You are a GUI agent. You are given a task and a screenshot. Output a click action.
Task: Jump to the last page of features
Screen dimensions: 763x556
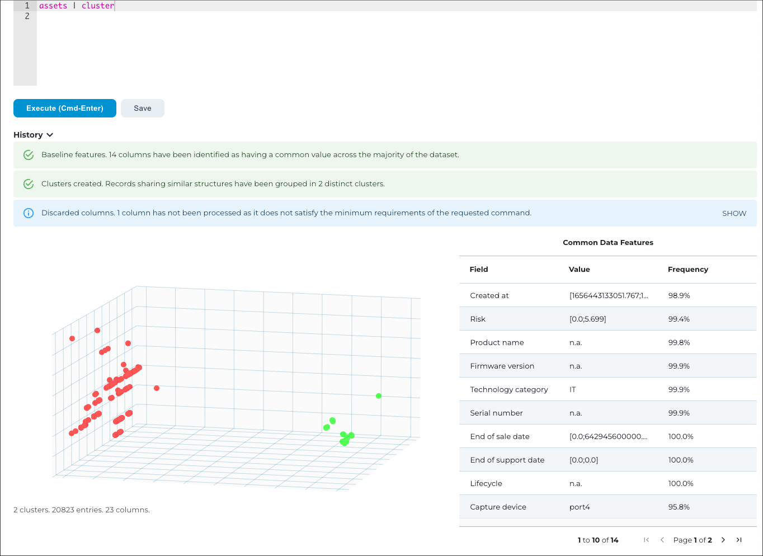click(739, 540)
